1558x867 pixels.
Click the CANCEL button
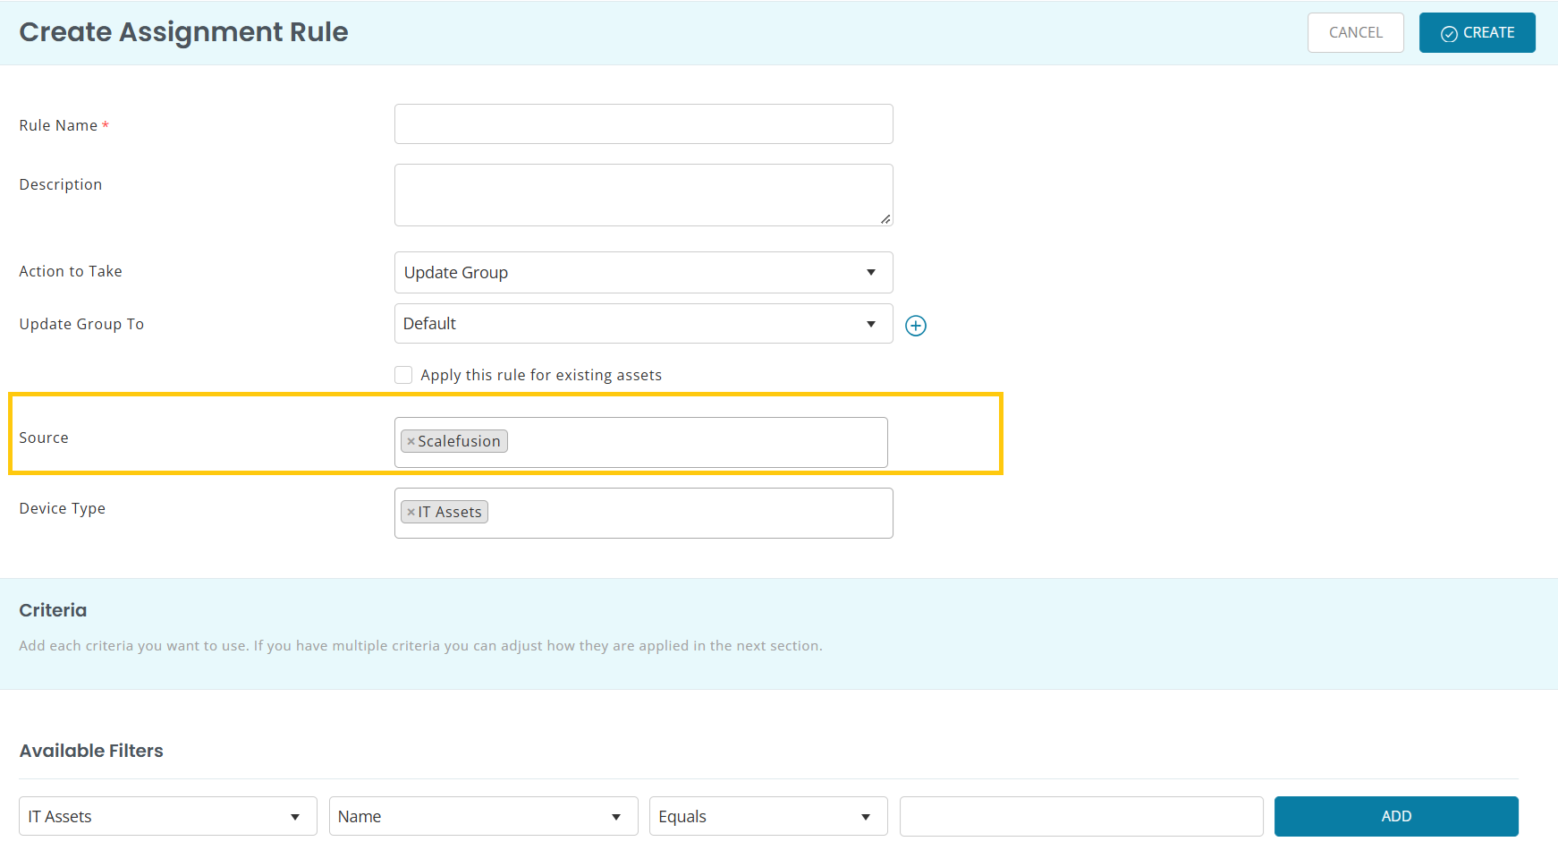pos(1355,33)
